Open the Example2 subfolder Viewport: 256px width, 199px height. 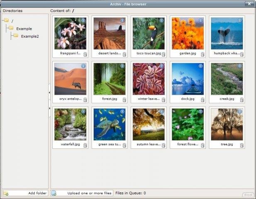pos(26,36)
